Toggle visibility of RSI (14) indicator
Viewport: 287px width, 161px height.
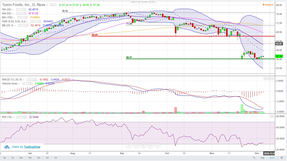[x=18, y=117]
